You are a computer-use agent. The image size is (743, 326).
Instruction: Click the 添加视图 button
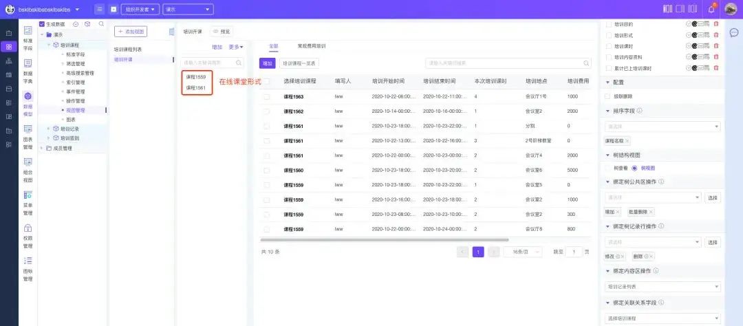pos(131,32)
